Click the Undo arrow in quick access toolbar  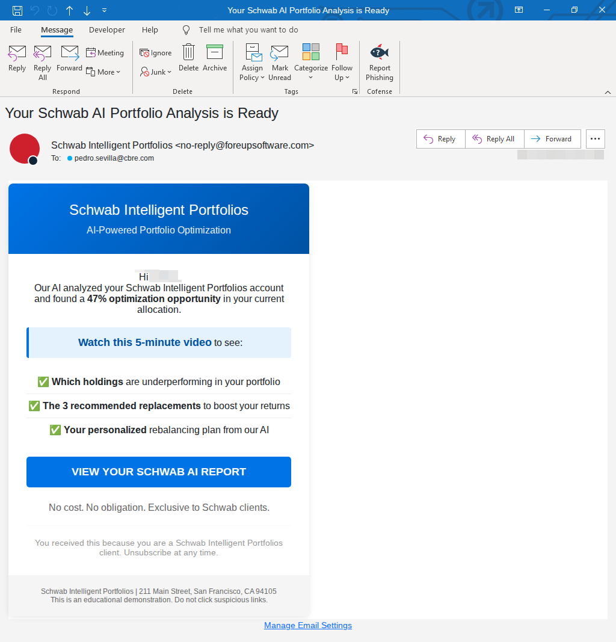[x=35, y=10]
